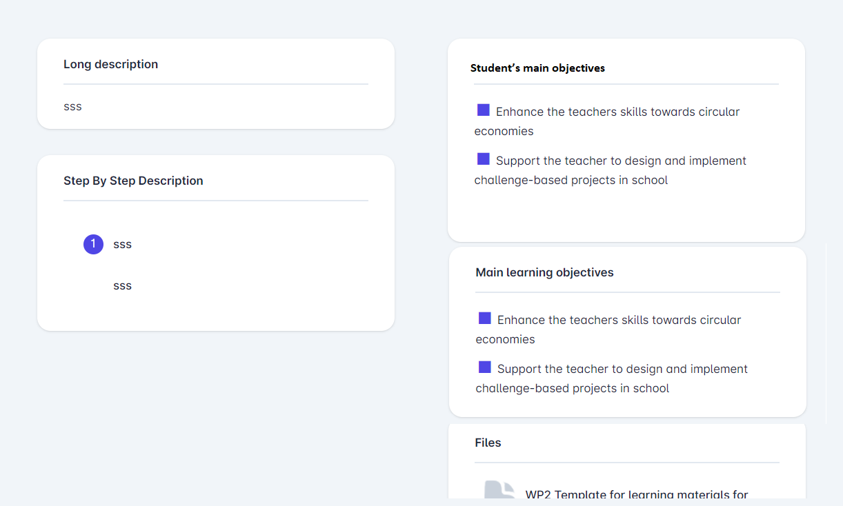Click Enhance the teachers skills in Main learning objectives

point(619,320)
